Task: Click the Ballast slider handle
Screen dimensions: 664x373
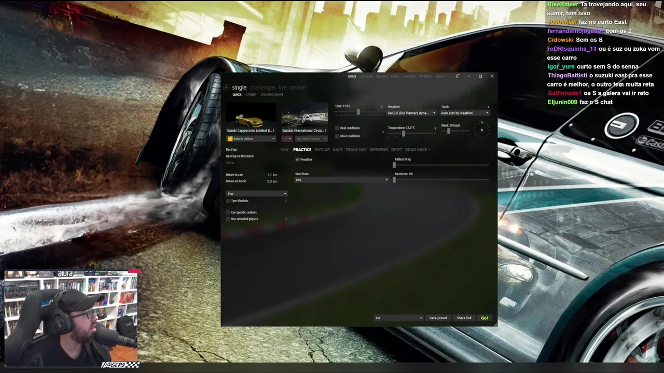Action: click(x=394, y=165)
